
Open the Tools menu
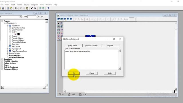point(42,5)
